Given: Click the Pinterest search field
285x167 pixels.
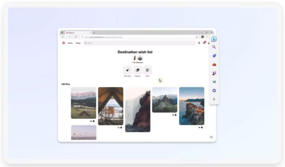Looking at the screenshot, I should coord(139,43).
